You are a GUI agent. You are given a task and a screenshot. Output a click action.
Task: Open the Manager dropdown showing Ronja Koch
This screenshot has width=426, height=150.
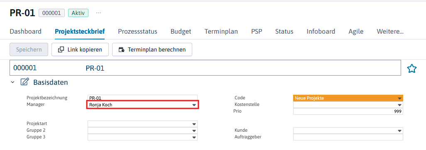[x=143, y=105]
